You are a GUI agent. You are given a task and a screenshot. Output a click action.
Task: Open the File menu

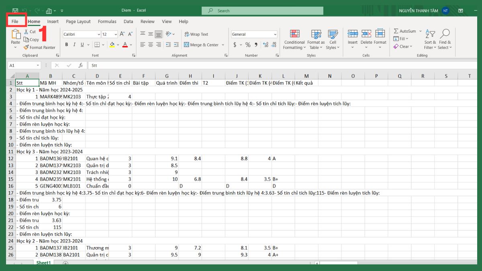pyautogui.click(x=16, y=21)
